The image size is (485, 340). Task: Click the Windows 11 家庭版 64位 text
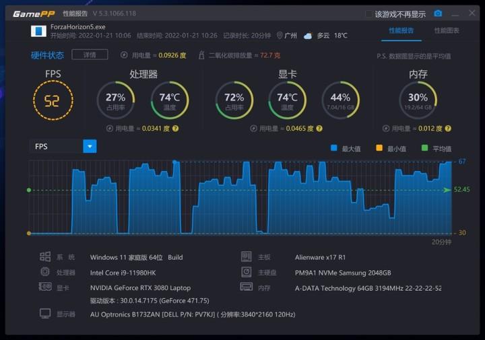coord(126,257)
